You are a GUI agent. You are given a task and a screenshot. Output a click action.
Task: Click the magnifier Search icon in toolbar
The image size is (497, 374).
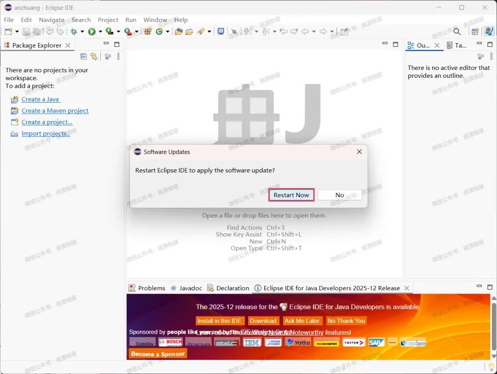coord(457,31)
